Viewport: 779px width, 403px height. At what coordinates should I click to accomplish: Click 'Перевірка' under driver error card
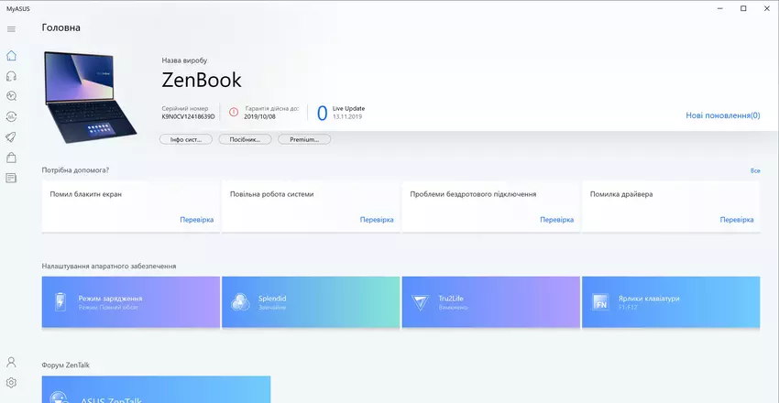[736, 220]
